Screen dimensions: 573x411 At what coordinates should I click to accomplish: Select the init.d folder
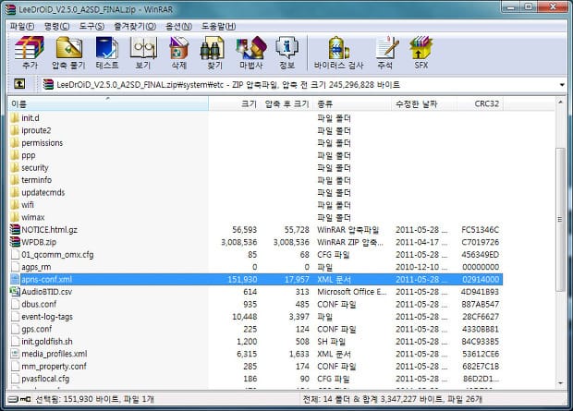(30, 118)
